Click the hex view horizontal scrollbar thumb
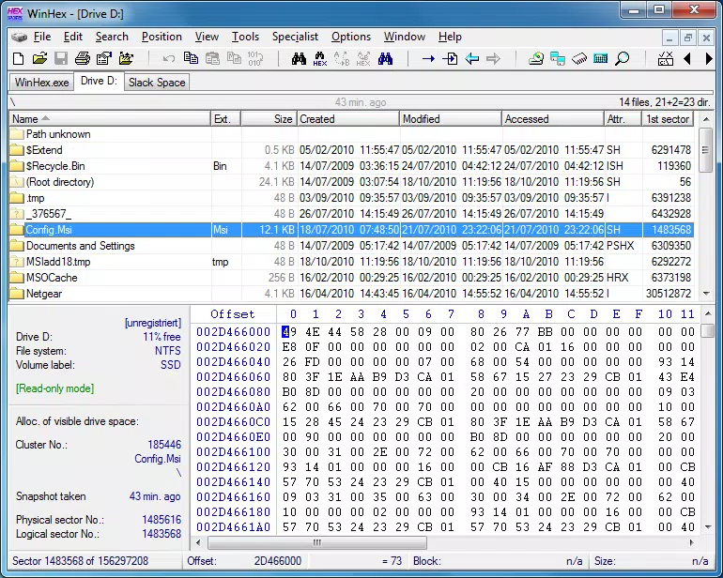This screenshot has height=578, width=723. click(316, 542)
